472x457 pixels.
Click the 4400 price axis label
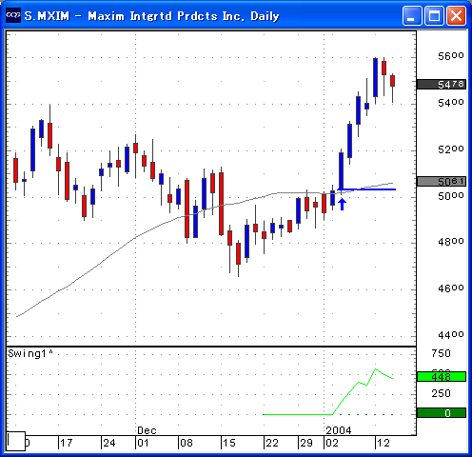tap(451, 334)
